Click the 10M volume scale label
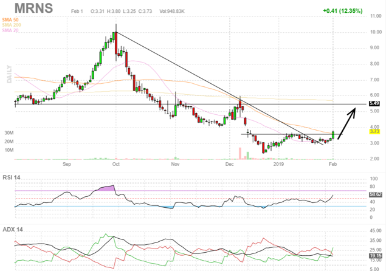This screenshot has width=389, height=271. coord(9,150)
